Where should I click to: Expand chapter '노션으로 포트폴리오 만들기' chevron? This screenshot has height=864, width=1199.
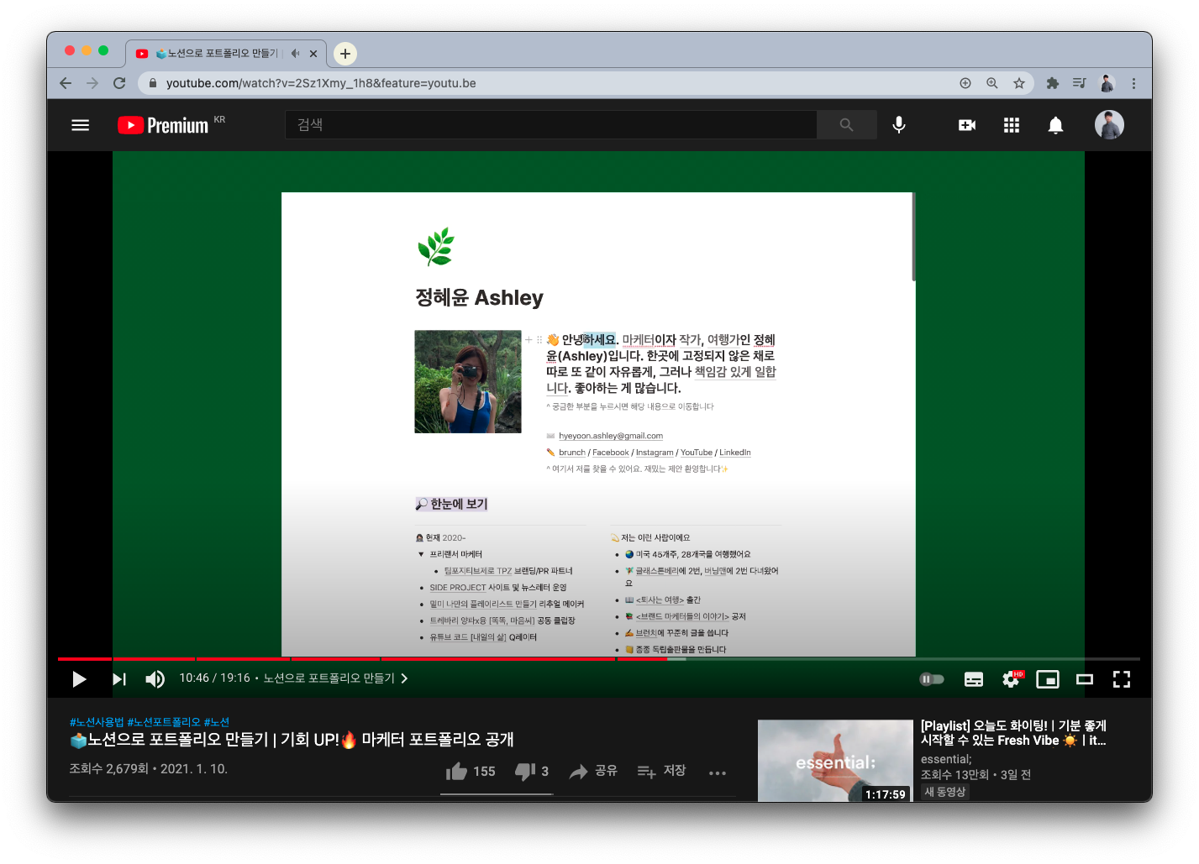click(404, 678)
